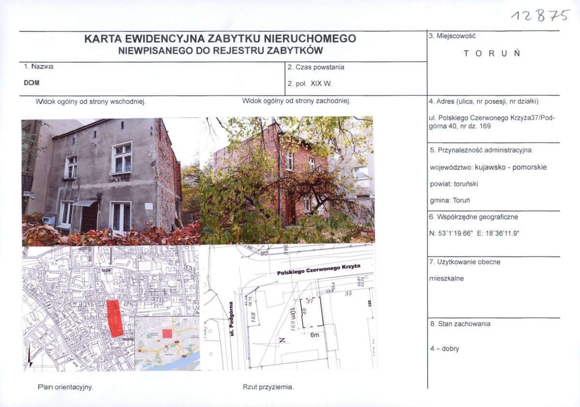
Task: Click the 'ul. Podgórna' street label on plan
Action: tap(232, 319)
